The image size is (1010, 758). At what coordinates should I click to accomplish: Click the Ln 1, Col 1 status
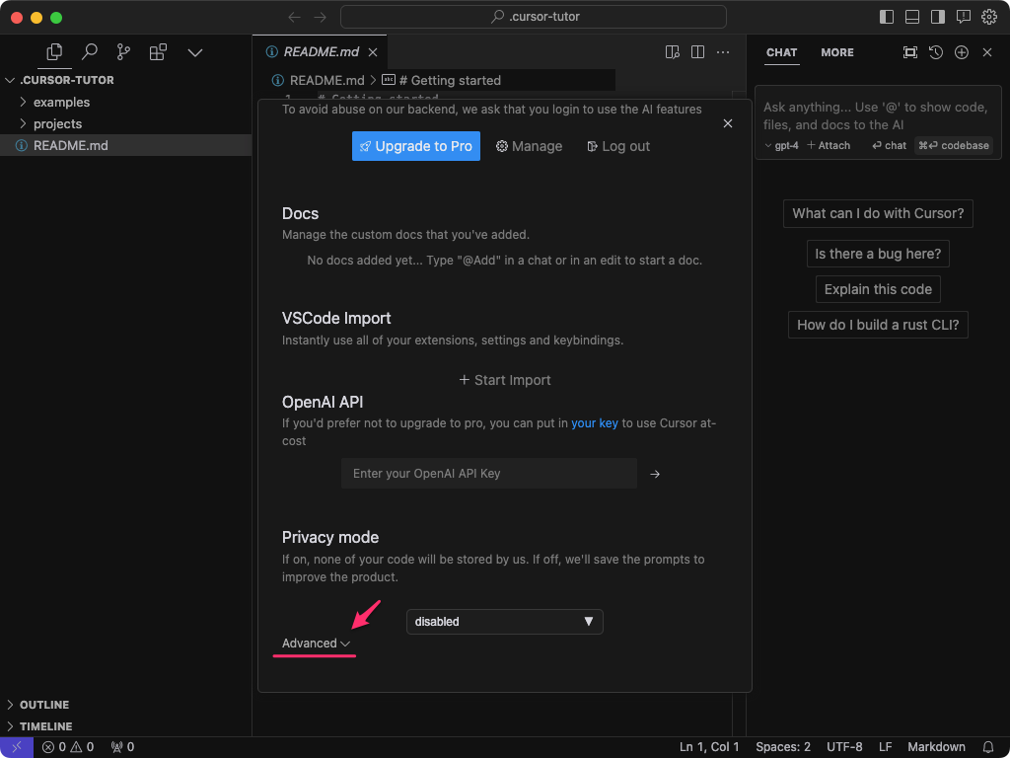click(709, 748)
